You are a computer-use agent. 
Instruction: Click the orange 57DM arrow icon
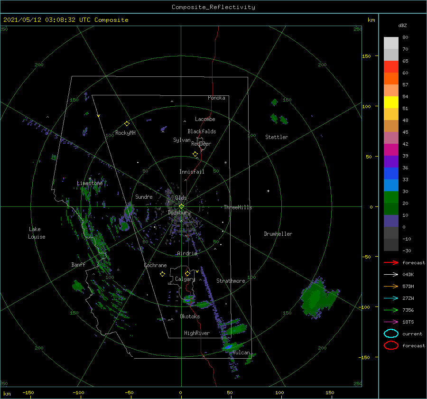pyautogui.click(x=391, y=286)
